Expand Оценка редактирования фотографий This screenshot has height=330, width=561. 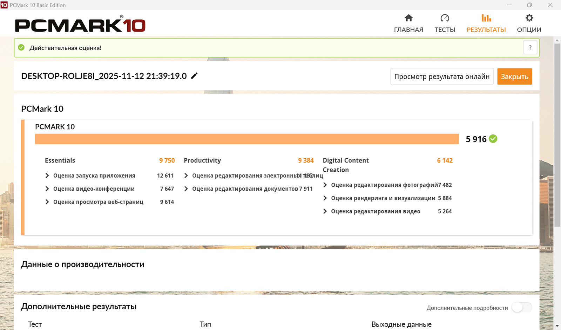point(325,185)
